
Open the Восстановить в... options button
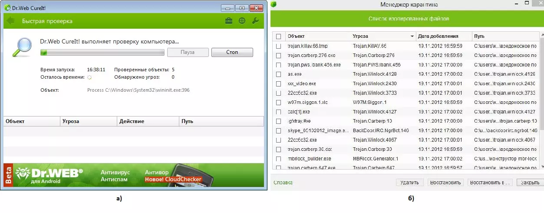[x=490, y=183]
